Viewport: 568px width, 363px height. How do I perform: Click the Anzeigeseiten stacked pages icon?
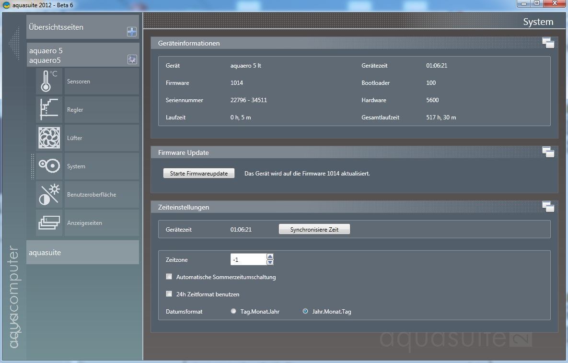(49, 223)
